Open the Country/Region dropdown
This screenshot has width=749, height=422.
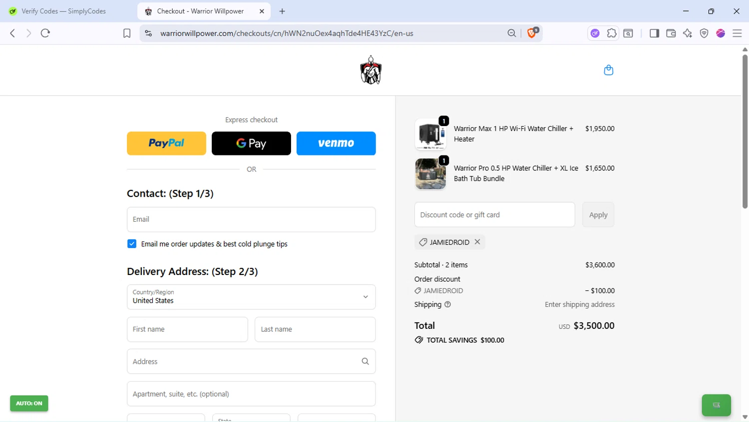point(251,297)
